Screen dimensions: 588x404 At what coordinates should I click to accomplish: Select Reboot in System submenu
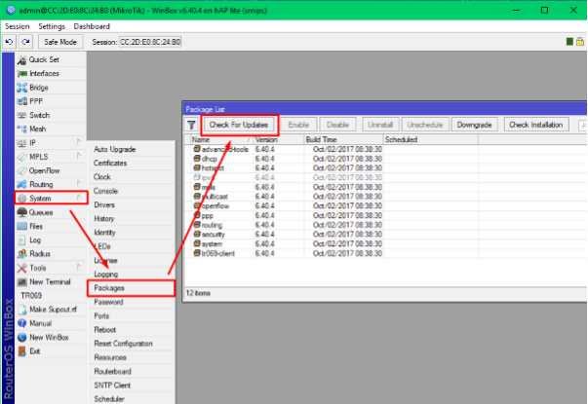(132, 330)
